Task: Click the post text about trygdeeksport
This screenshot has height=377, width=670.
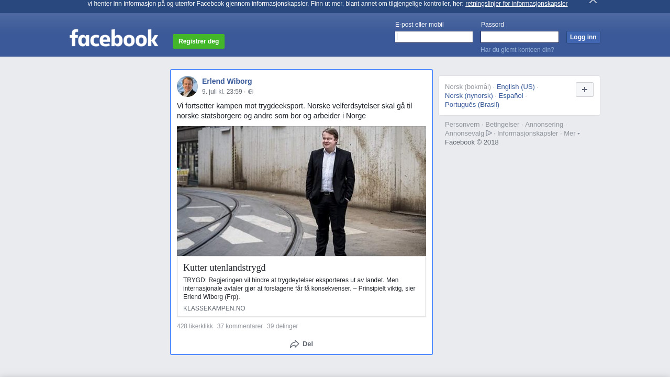Action: (295, 111)
